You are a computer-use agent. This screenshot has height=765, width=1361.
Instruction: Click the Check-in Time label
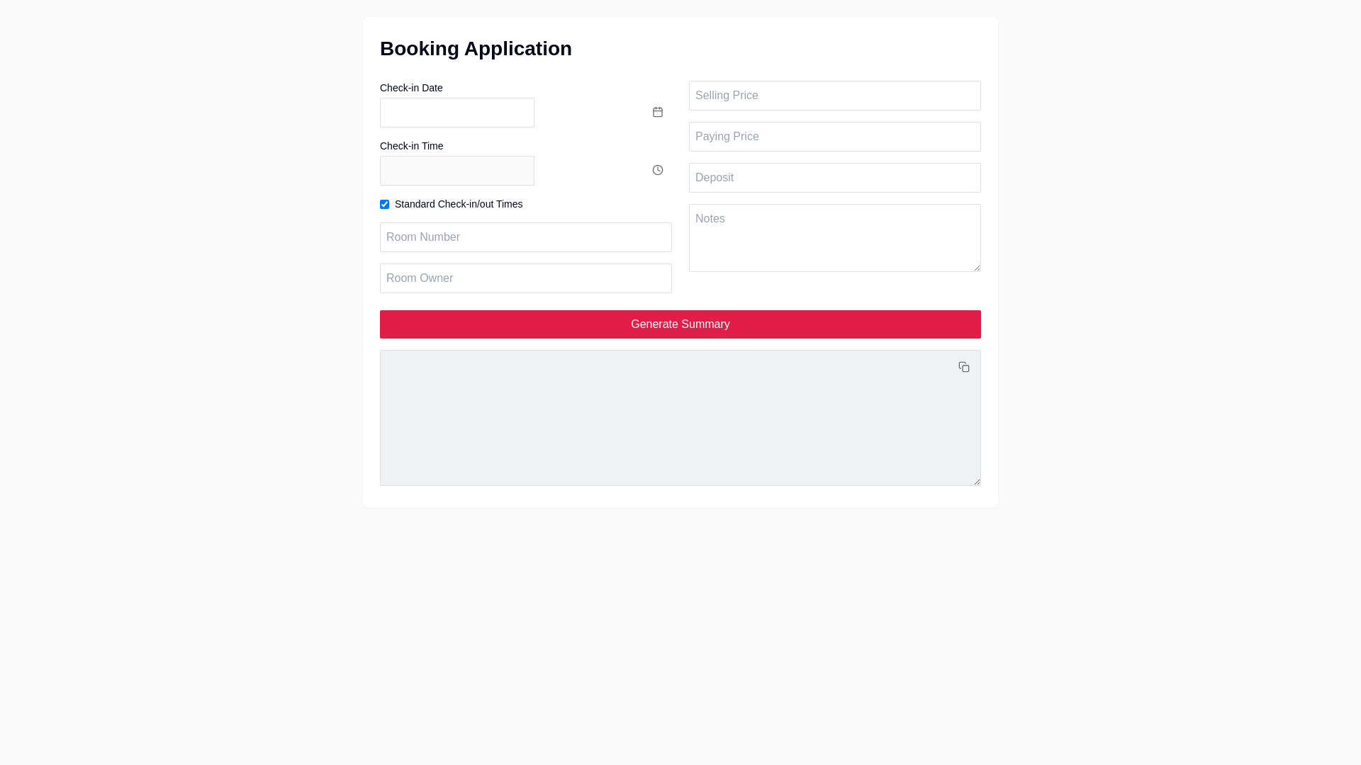click(411, 146)
